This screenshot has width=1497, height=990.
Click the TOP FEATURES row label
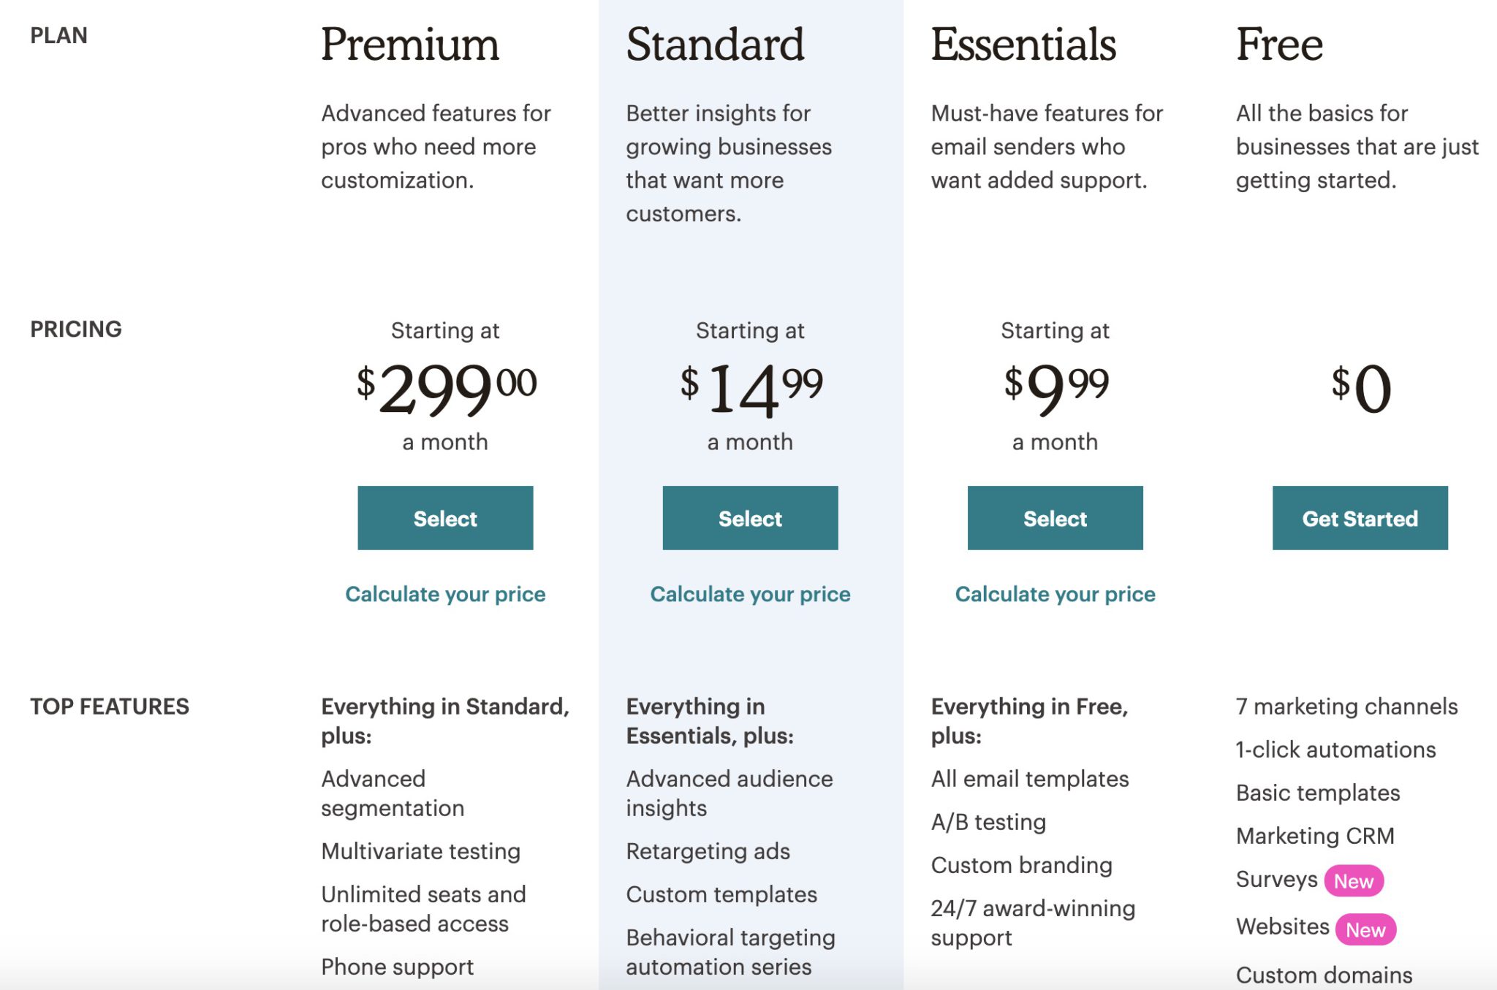coord(110,706)
